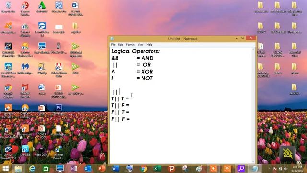This screenshot has height=173, width=307.
Task: Open the Help menu in Notepad
Action: point(149,45)
